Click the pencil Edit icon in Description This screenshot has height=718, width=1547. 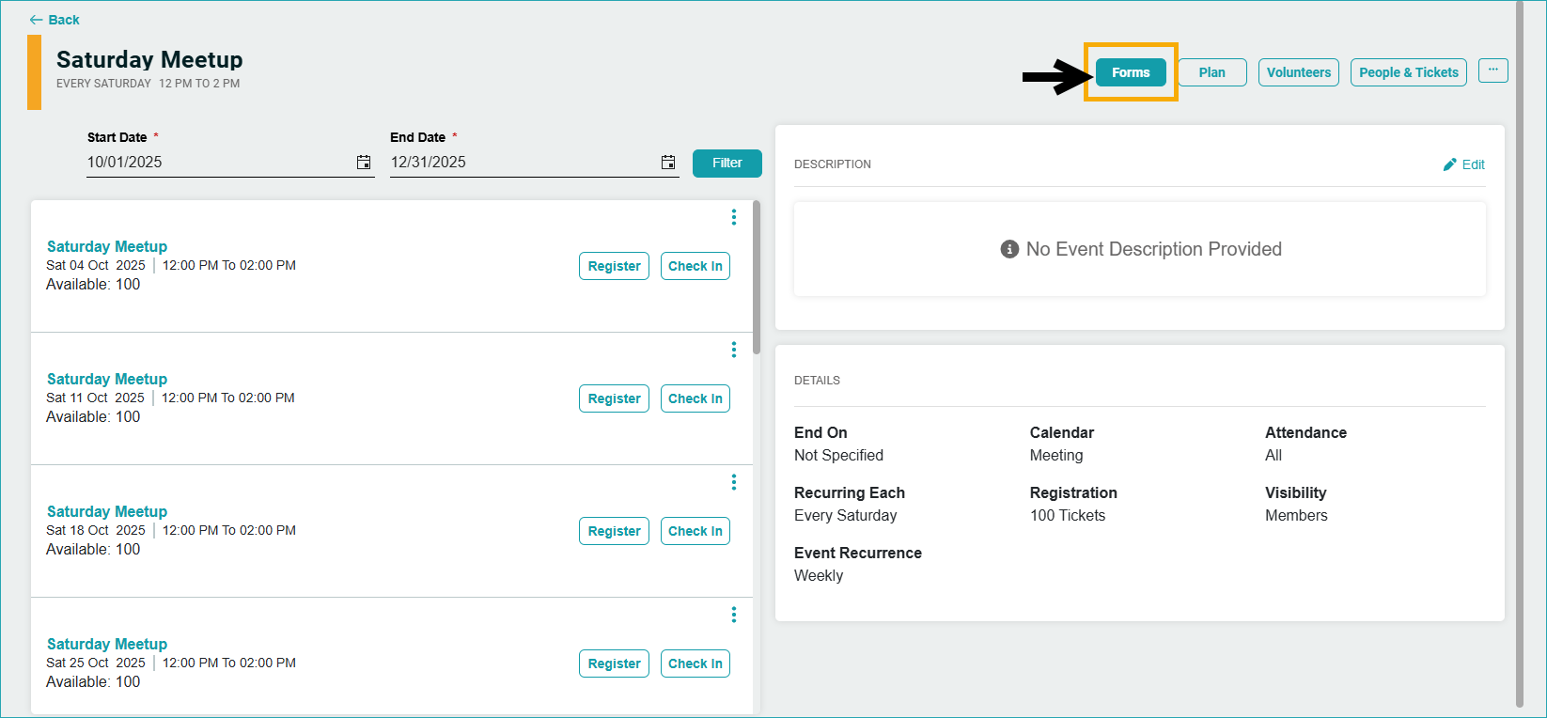click(1449, 164)
